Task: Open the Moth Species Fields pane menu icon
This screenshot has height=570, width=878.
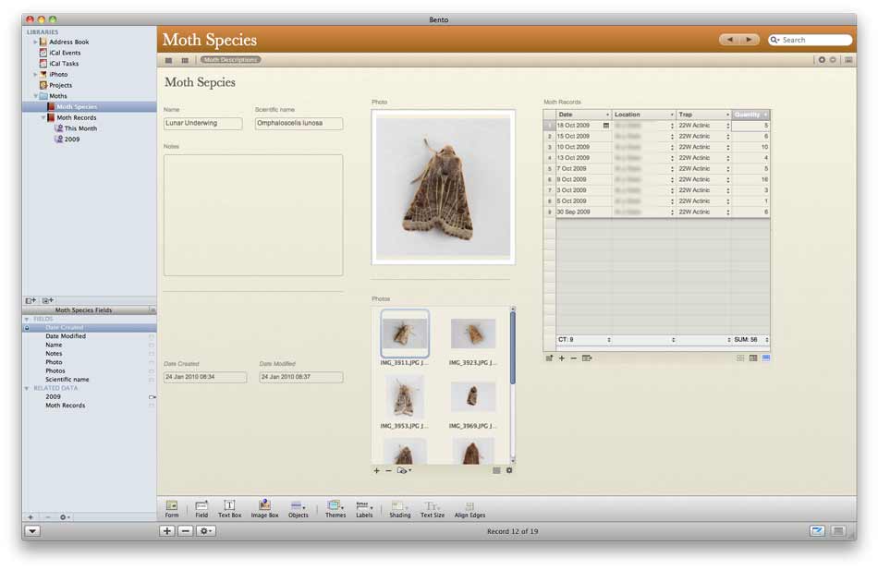Action: (152, 309)
